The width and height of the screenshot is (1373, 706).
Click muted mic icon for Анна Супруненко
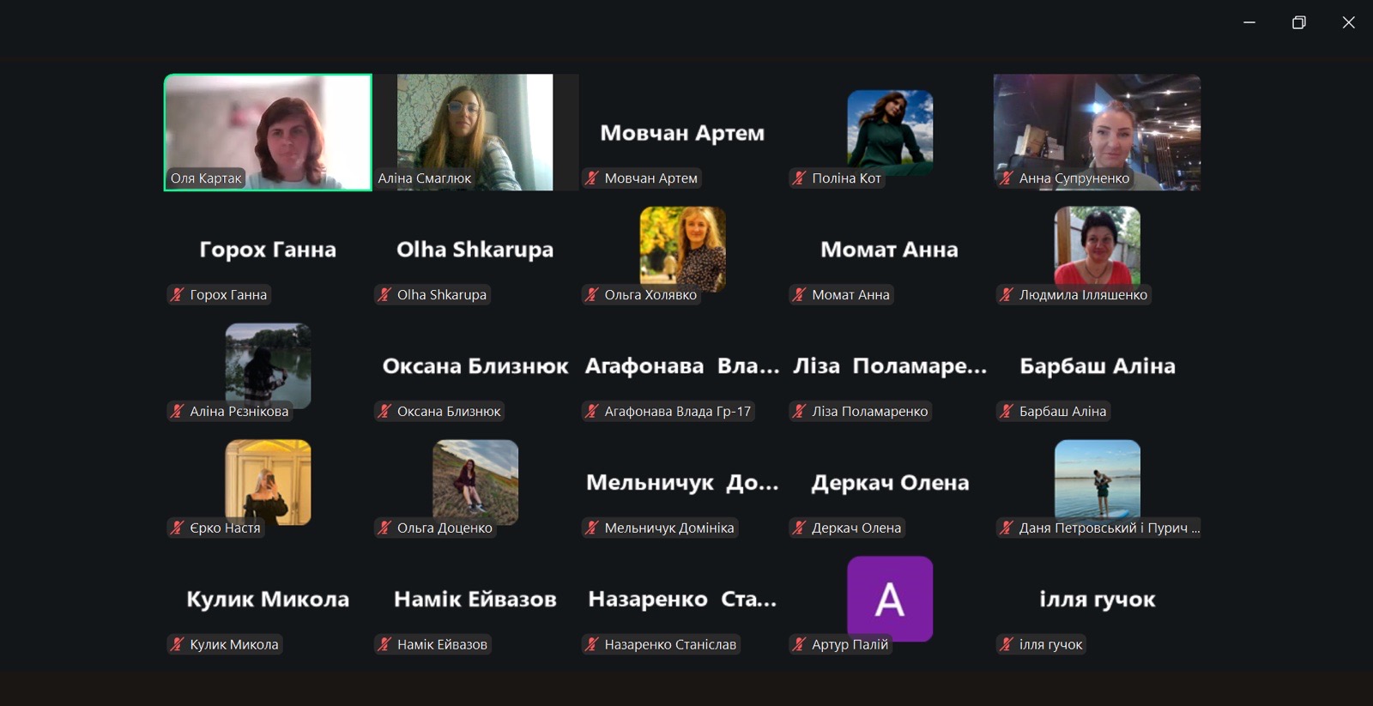1007,178
